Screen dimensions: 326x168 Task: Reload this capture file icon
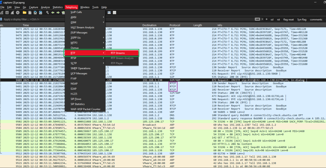(40, 13)
